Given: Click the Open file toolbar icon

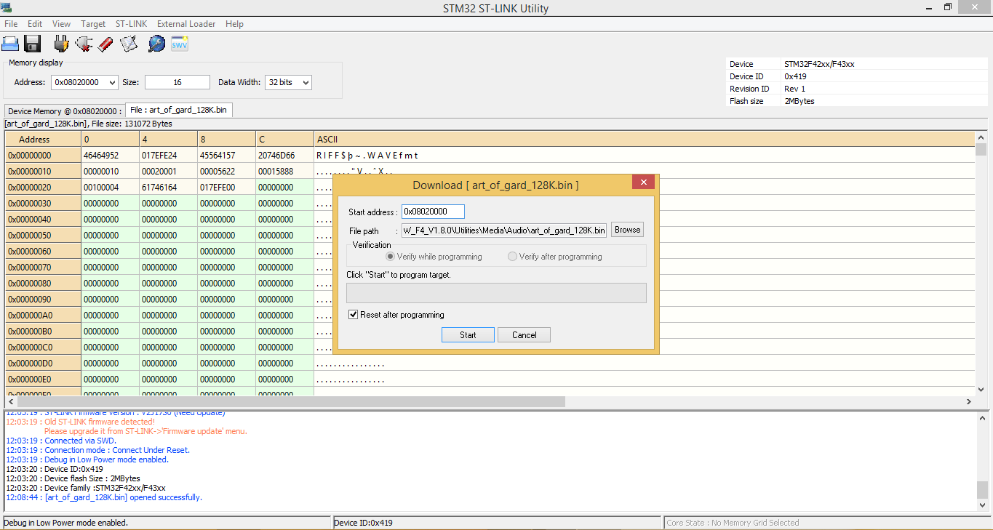Looking at the screenshot, I should (x=10, y=44).
